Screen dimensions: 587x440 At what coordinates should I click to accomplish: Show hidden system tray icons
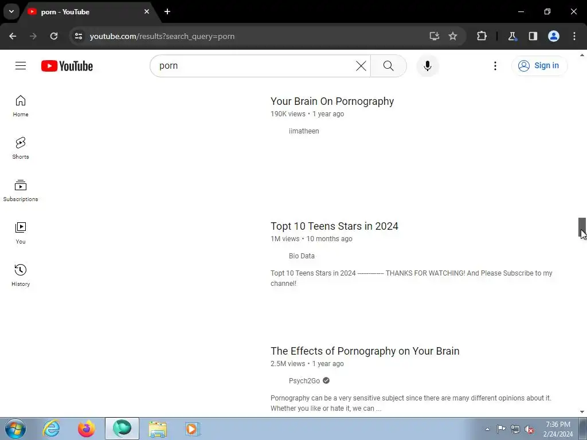pos(487,429)
